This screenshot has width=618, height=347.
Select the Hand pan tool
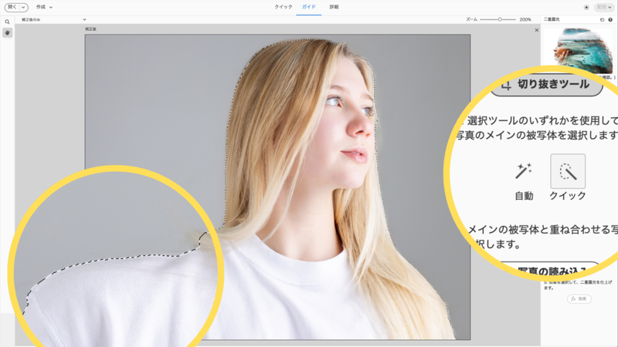pyautogui.click(x=7, y=32)
